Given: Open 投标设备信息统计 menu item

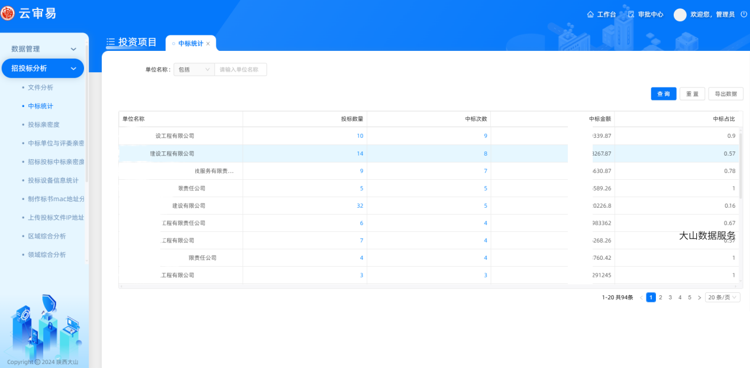Looking at the screenshot, I should [53, 180].
